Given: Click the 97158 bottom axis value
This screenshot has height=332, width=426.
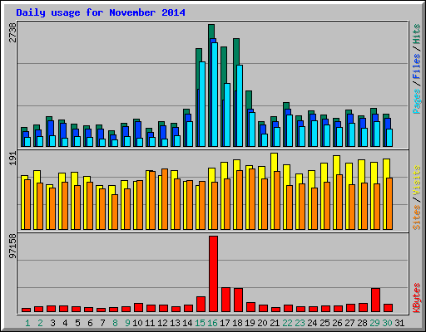Looking at the screenshot, I should tap(12, 246).
